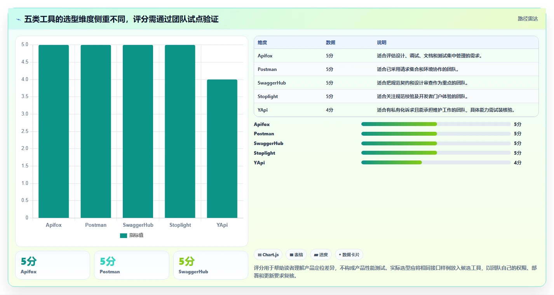
Task: Click the Stoplight label on the chart axis
Action: [180, 225]
